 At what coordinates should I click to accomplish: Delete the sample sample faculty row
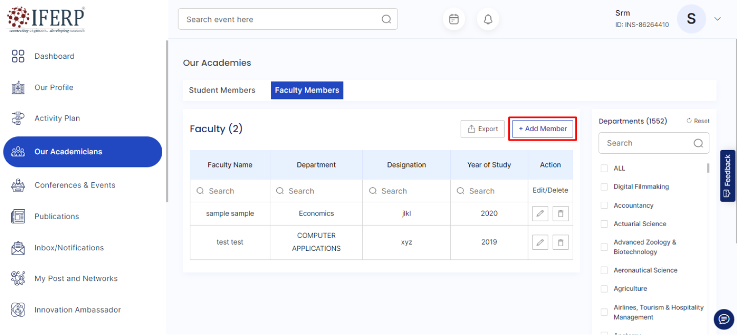[x=560, y=213]
